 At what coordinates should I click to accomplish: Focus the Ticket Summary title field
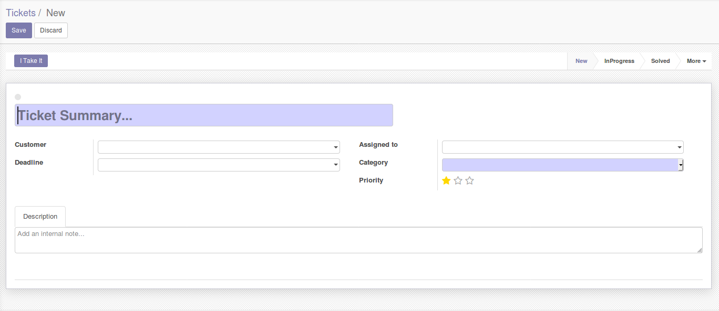click(x=204, y=115)
